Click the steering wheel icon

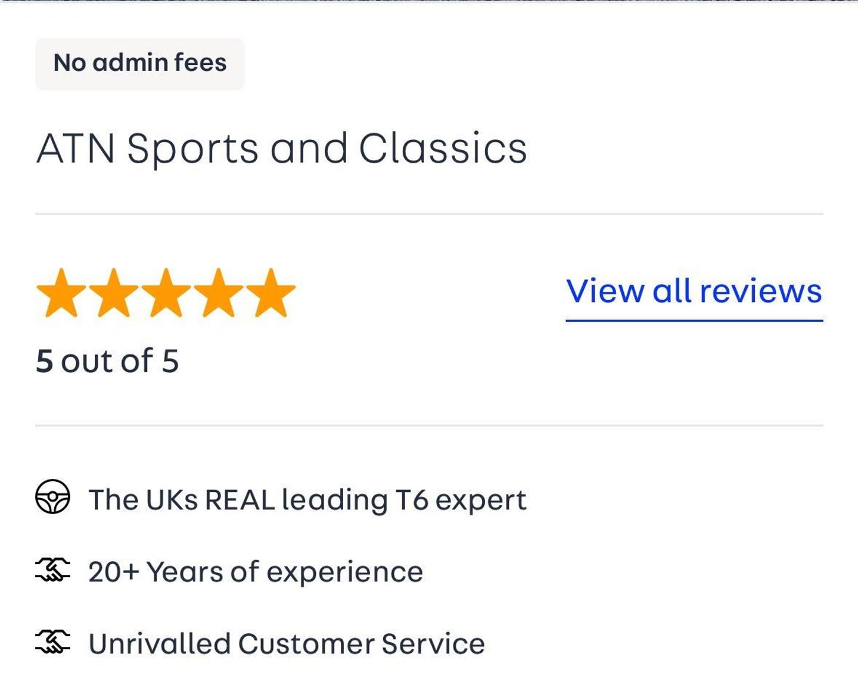coord(52,497)
